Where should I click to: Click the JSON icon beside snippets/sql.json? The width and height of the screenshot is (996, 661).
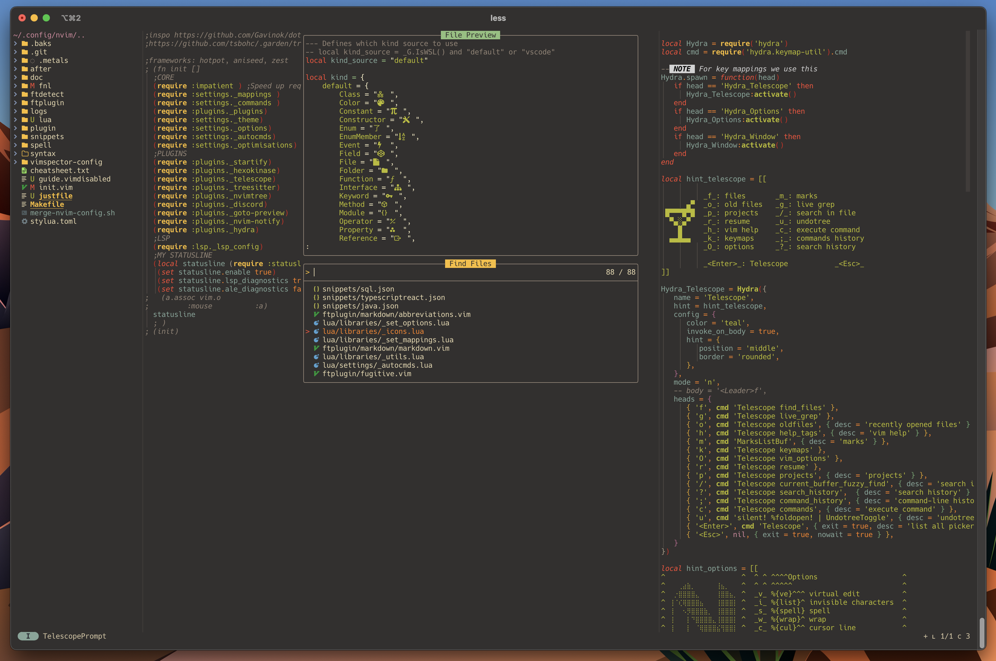(x=316, y=289)
